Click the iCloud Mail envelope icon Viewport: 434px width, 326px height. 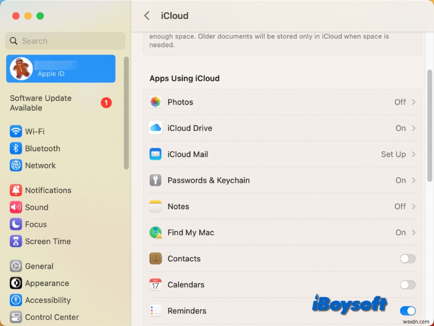click(x=155, y=154)
